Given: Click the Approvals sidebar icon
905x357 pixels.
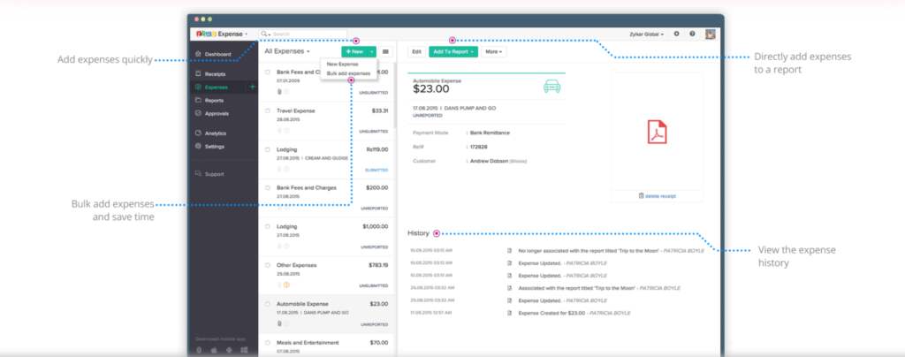Looking at the screenshot, I should (198, 114).
